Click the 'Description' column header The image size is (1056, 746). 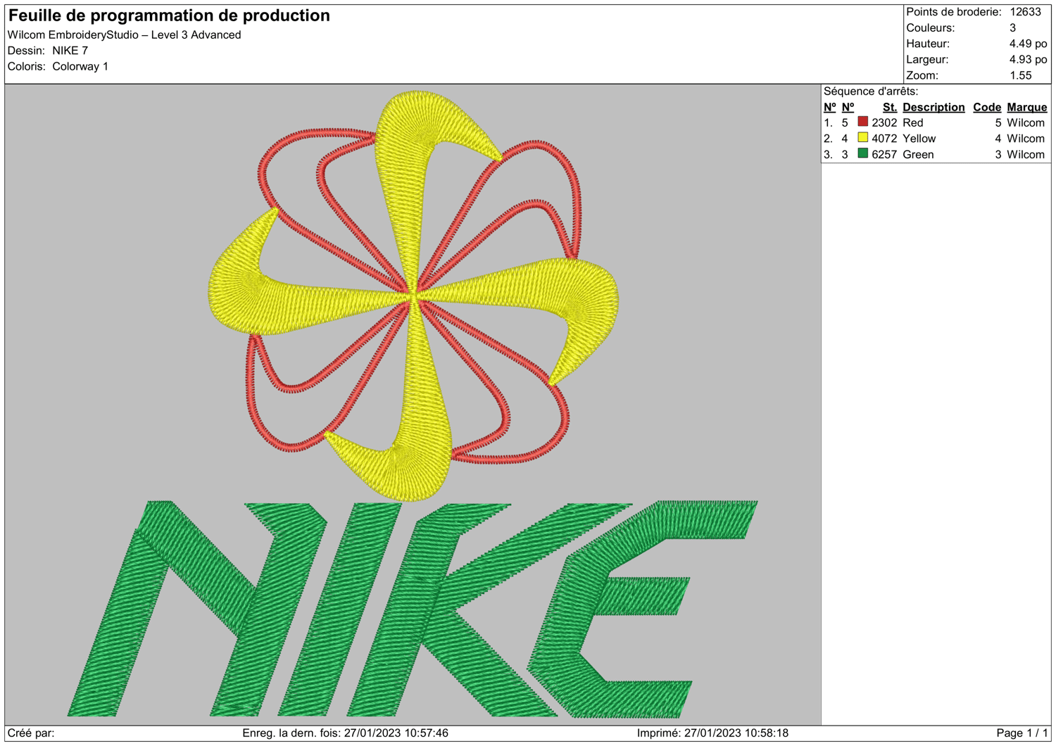(x=934, y=107)
